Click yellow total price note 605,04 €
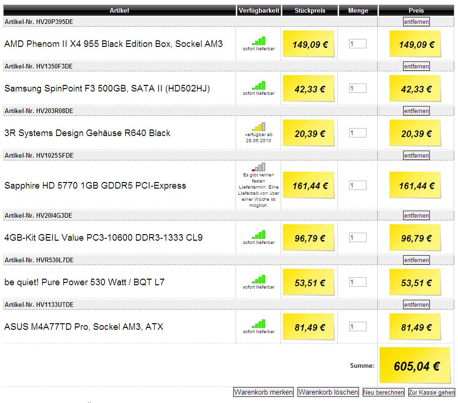 (x=415, y=365)
